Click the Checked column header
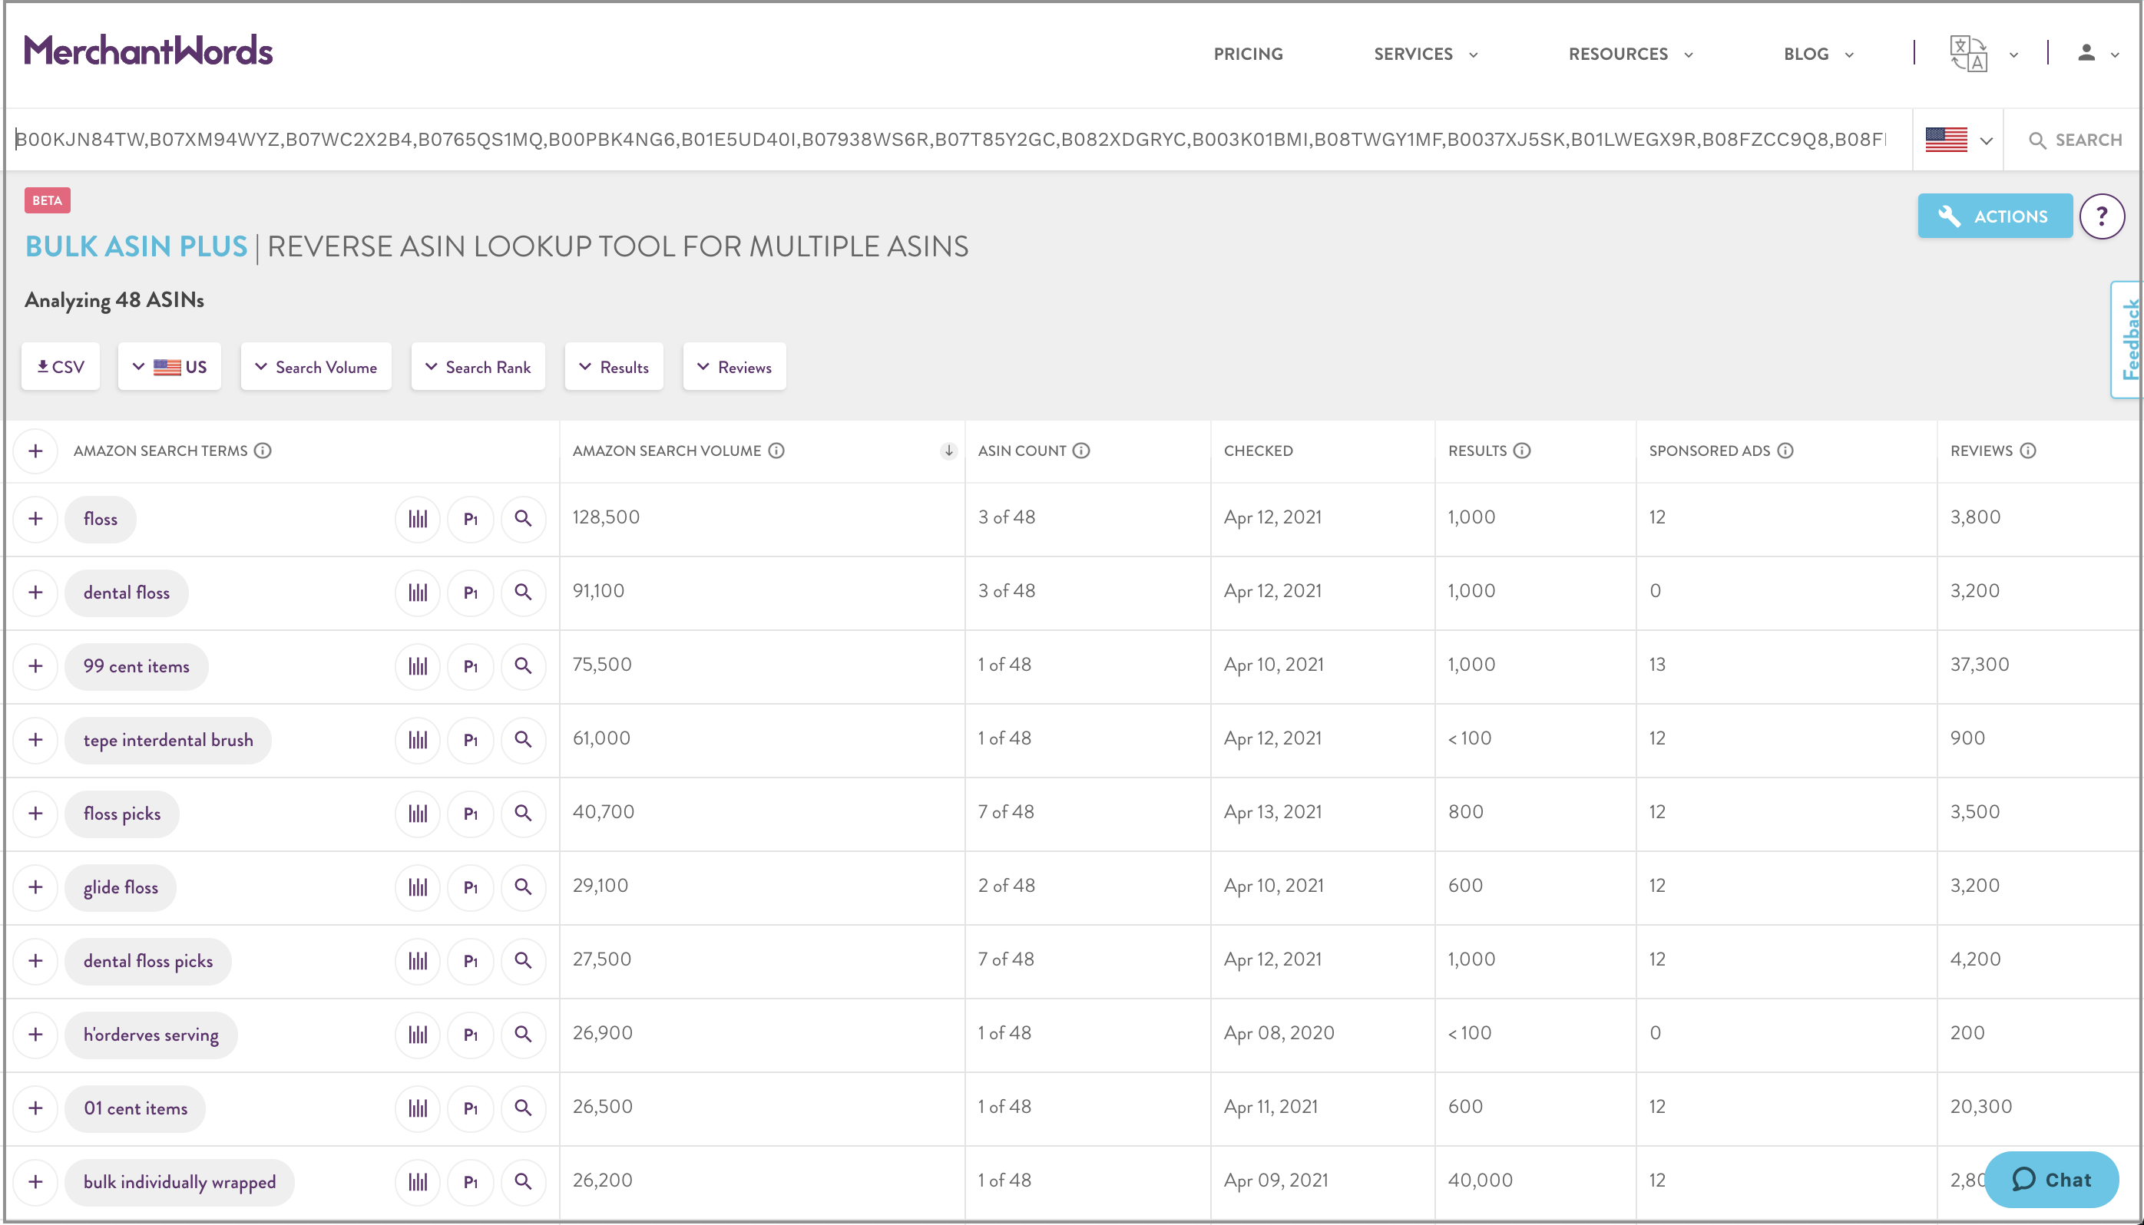Image resolution: width=2144 pixels, height=1225 pixels. 1258,451
